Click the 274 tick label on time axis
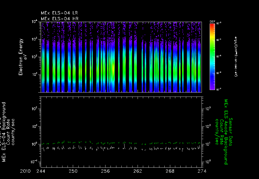 pyautogui.click(x=202, y=171)
